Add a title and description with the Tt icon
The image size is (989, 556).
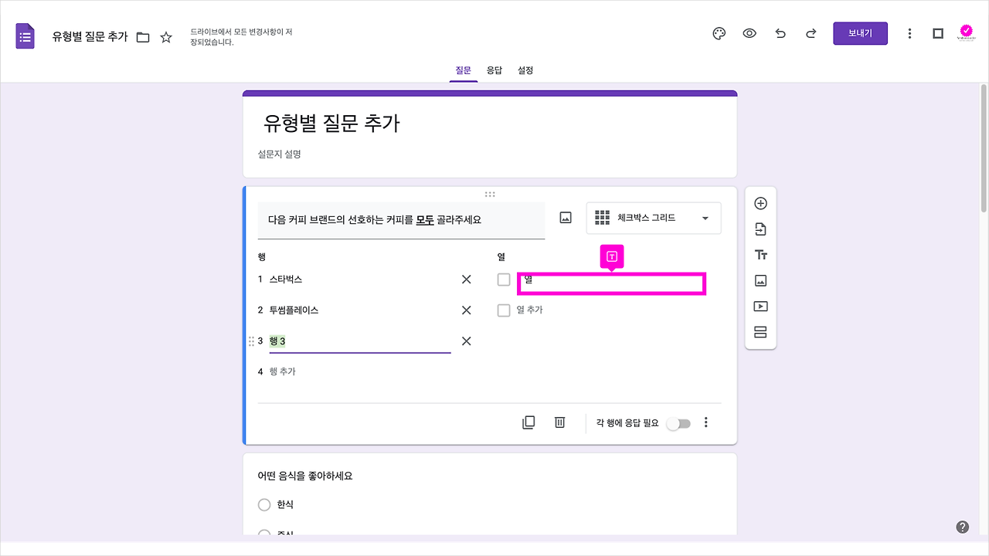click(760, 254)
